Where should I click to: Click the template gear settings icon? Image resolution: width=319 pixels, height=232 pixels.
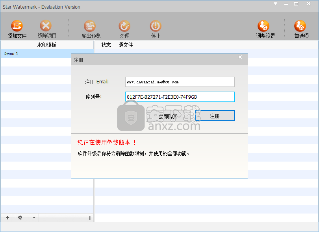pyautogui.click(x=20, y=218)
